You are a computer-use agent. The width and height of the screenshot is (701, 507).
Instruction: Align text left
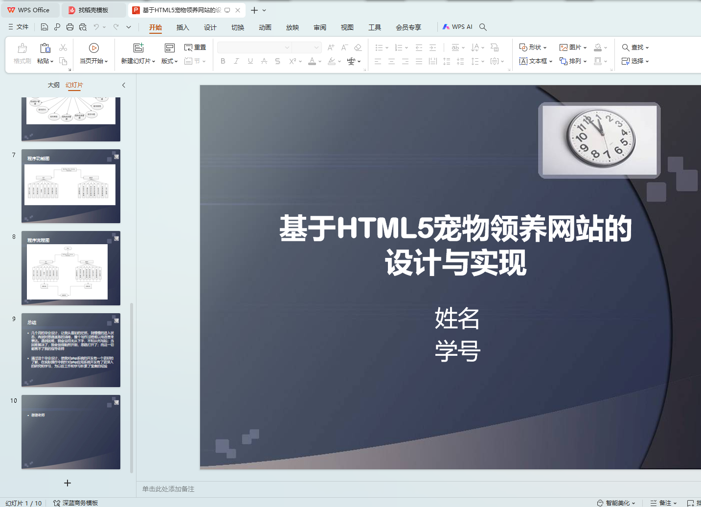pyautogui.click(x=378, y=61)
